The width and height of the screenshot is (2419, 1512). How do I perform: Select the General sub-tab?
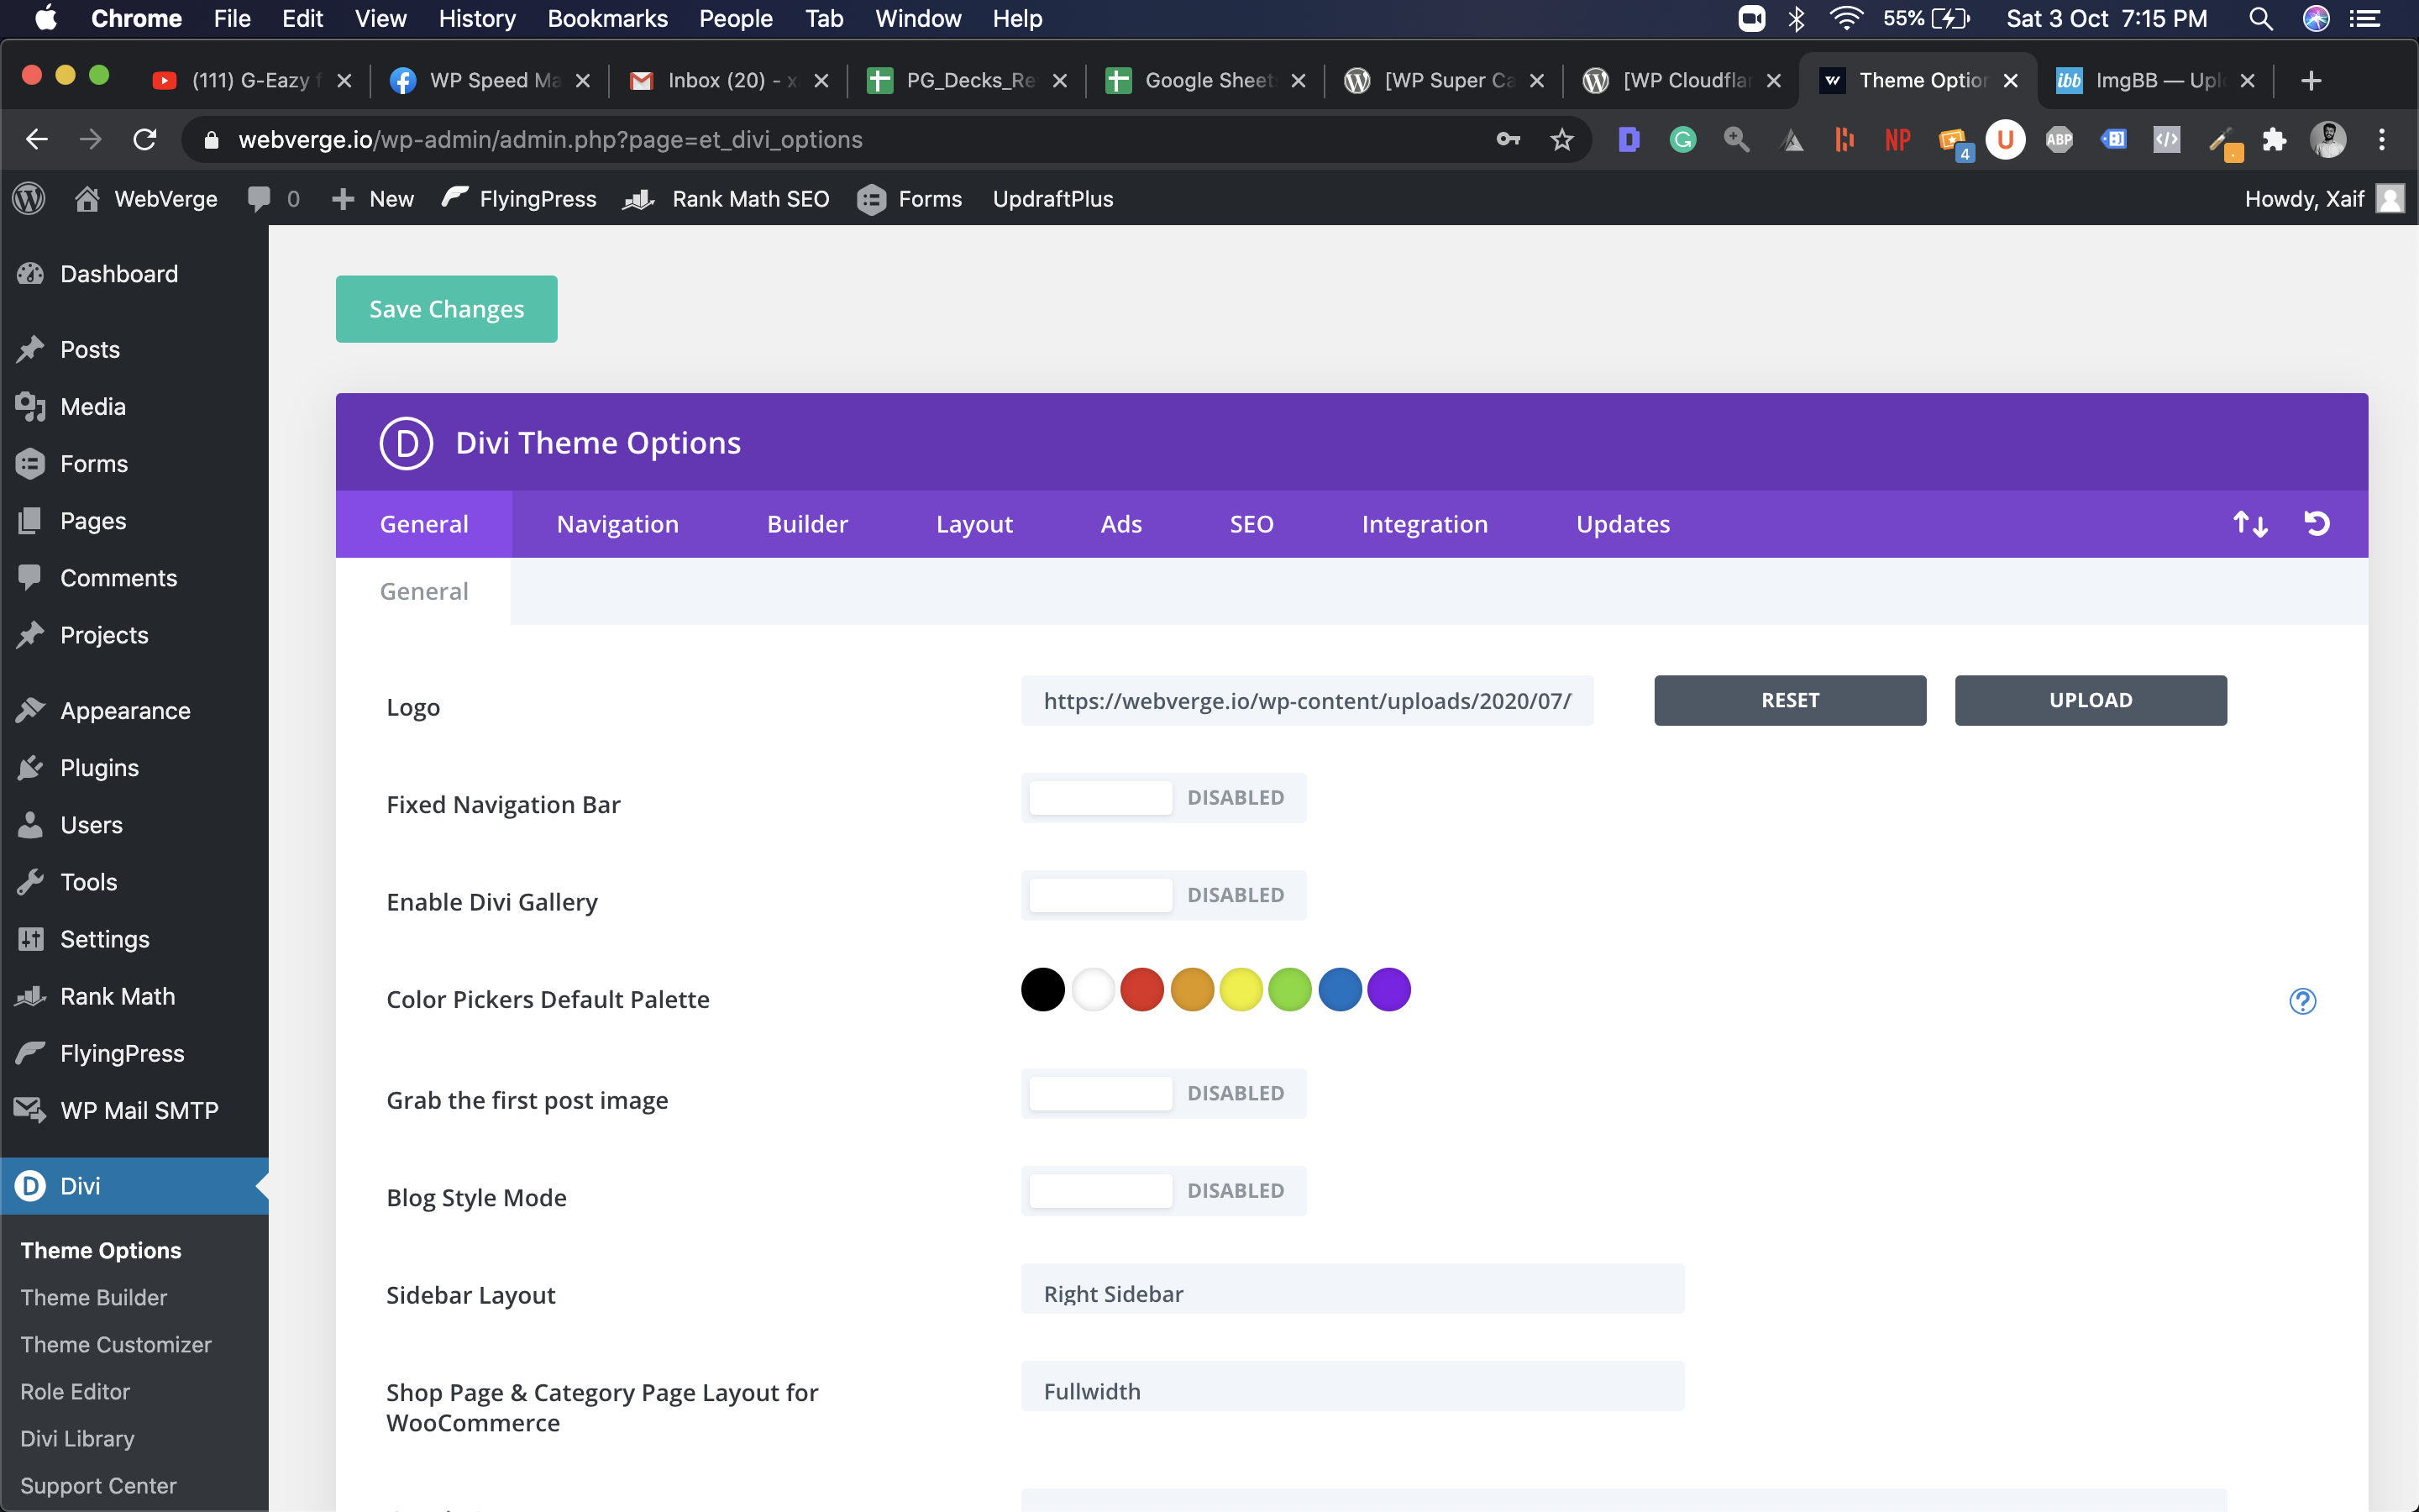(x=424, y=591)
